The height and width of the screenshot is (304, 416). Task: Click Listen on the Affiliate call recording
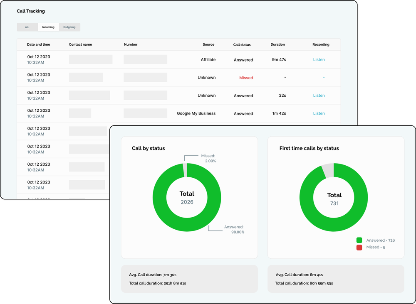point(319,59)
